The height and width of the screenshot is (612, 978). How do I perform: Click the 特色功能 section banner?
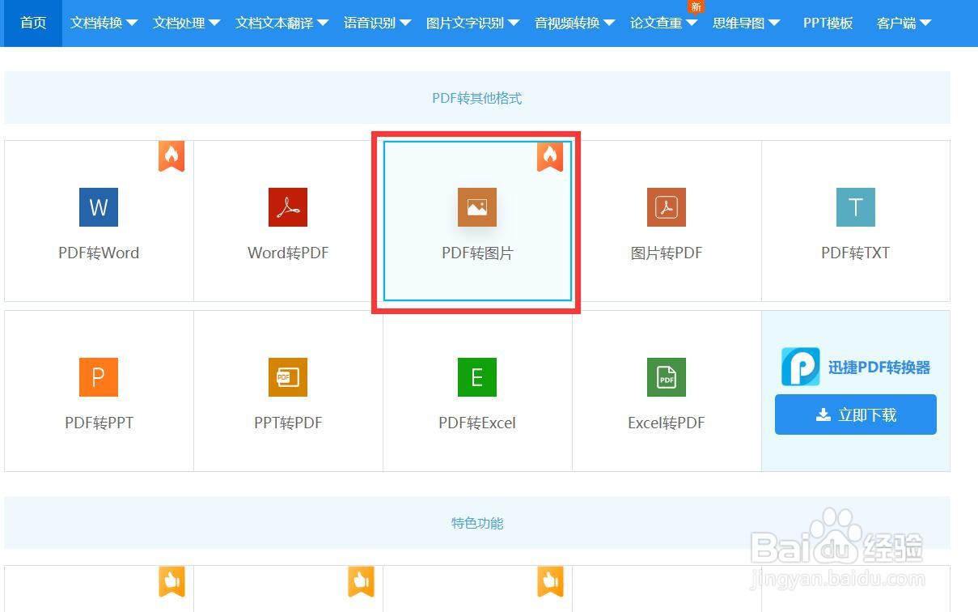476,523
